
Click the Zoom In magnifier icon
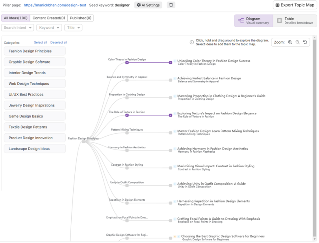point(290,42)
